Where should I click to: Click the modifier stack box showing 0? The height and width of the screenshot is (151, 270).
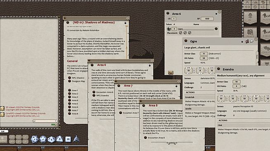3,139
